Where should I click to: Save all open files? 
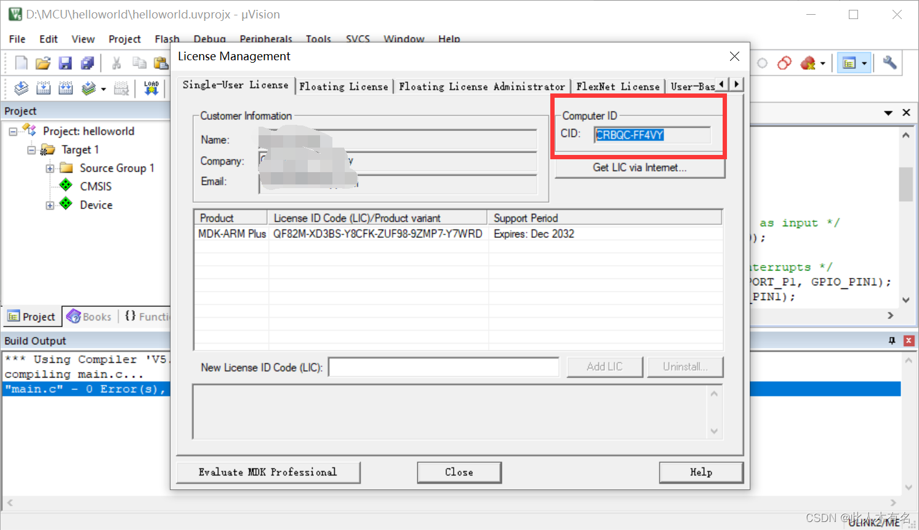pos(87,62)
